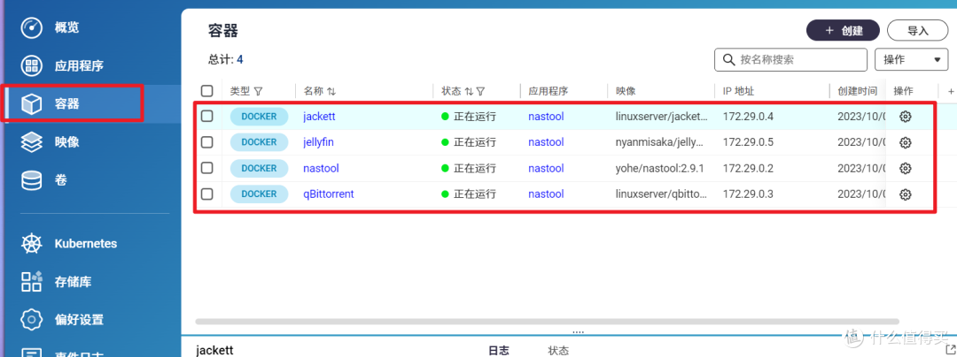Expand the 操作 dropdown menu
The height and width of the screenshot is (357, 957).
coord(912,59)
